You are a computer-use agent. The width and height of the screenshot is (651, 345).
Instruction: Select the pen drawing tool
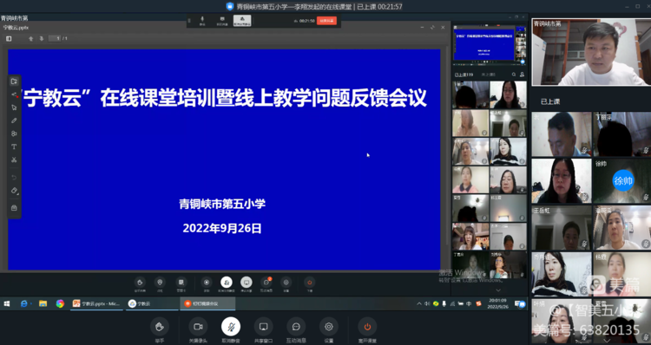pos(14,120)
